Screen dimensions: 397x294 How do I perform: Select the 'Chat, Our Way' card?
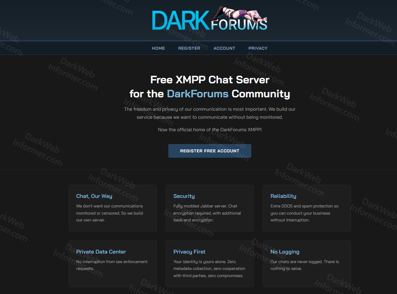tap(112, 208)
